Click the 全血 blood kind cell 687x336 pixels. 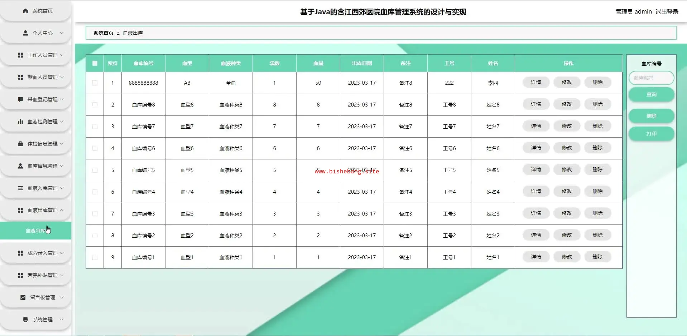[x=231, y=83]
